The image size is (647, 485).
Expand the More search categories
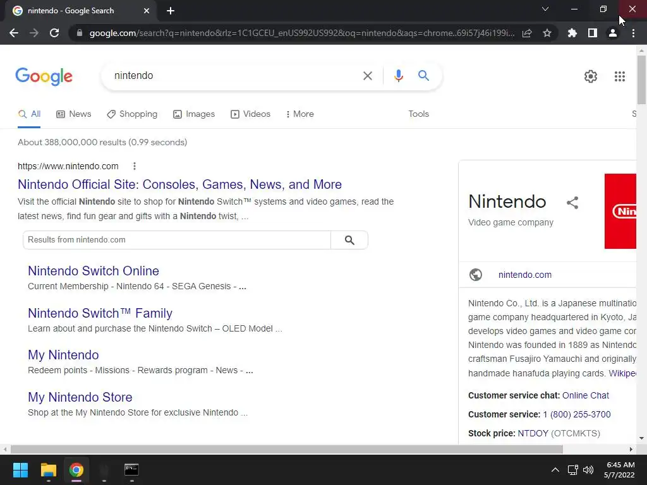(300, 114)
